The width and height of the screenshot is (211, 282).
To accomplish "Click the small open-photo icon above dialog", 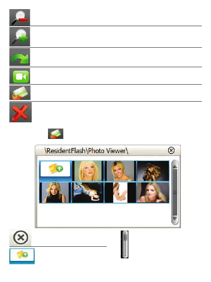I will [x=55, y=134].
